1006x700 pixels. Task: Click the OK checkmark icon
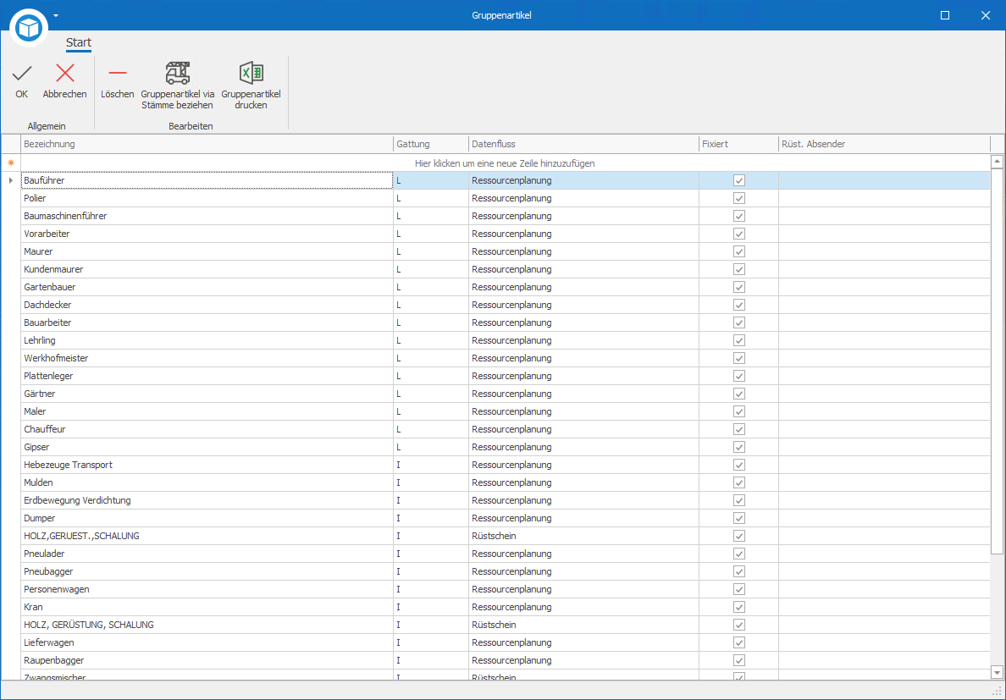click(22, 74)
